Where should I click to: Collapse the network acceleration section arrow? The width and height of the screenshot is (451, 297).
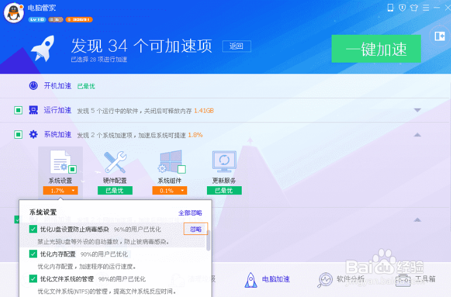[x=417, y=220]
